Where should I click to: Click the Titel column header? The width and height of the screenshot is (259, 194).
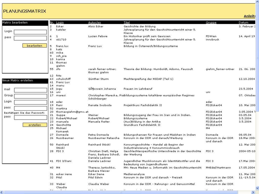pyautogui.click(x=127, y=22)
